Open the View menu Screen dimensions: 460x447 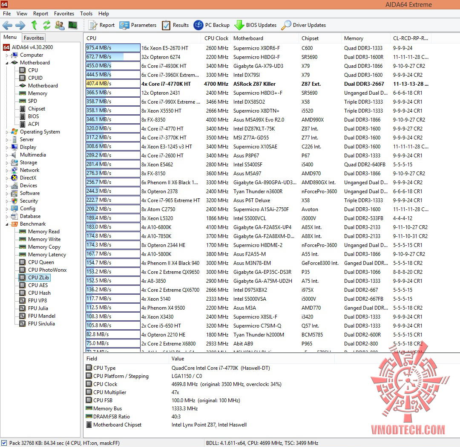tap(22, 14)
